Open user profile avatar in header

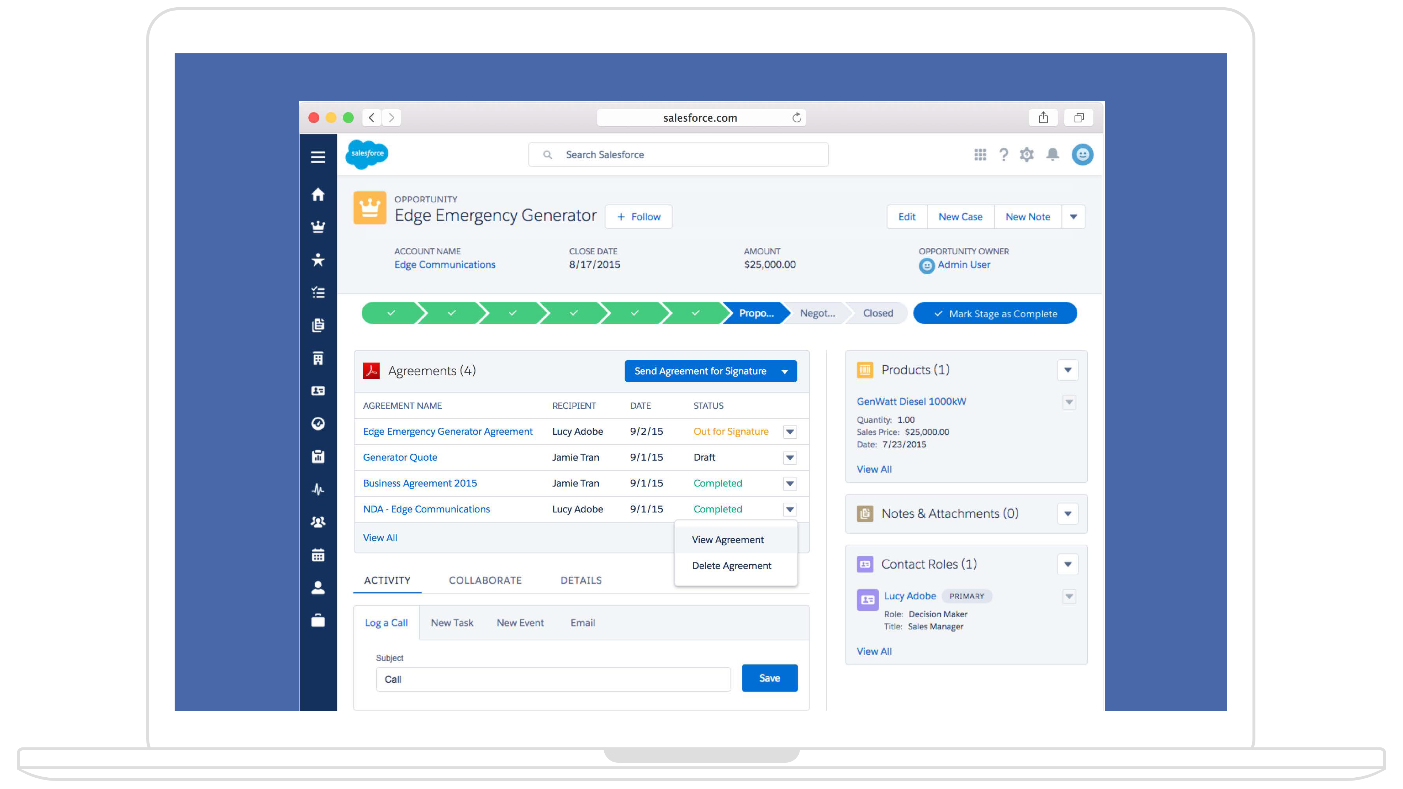pyautogui.click(x=1082, y=155)
